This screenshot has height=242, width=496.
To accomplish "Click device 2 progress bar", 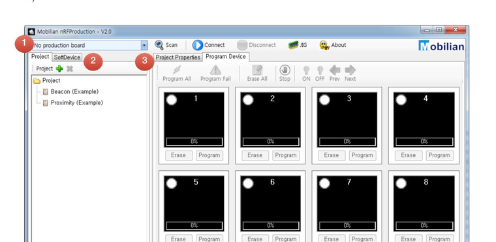I will [271, 142].
